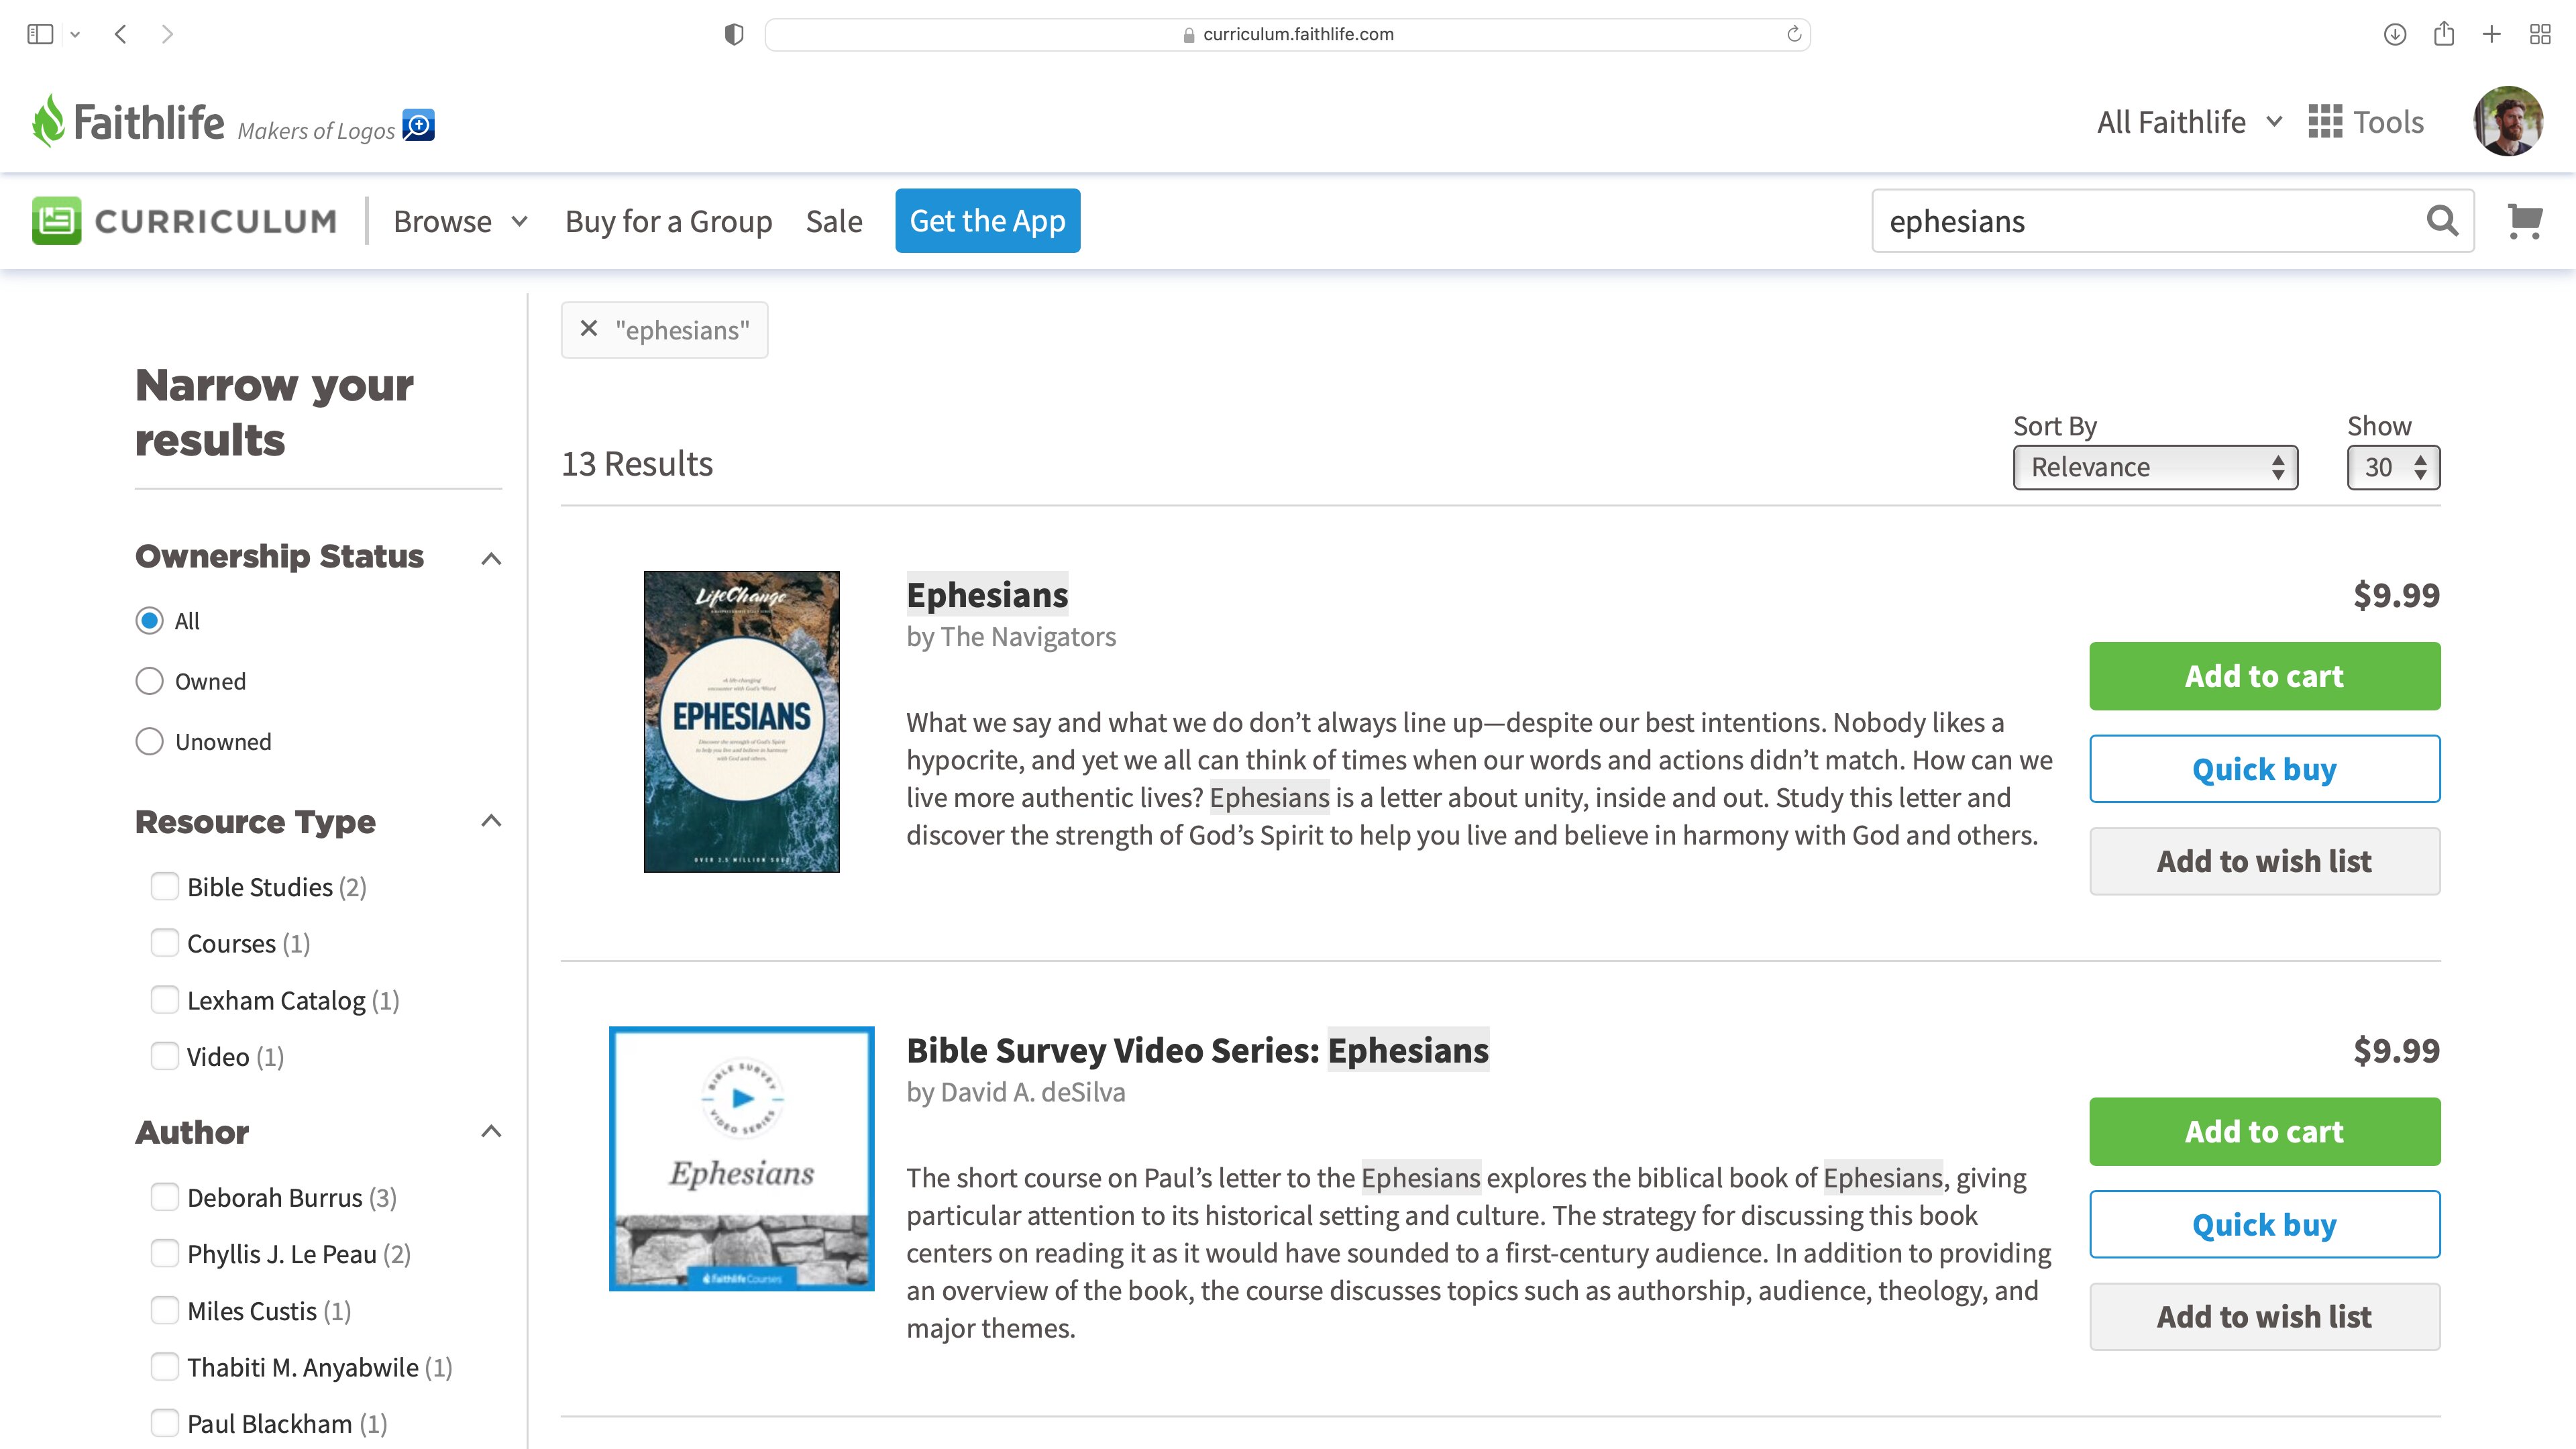Image resolution: width=2576 pixels, height=1449 pixels.
Task: Check the Phyllis J. Le Peau filter
Action: tap(164, 1253)
